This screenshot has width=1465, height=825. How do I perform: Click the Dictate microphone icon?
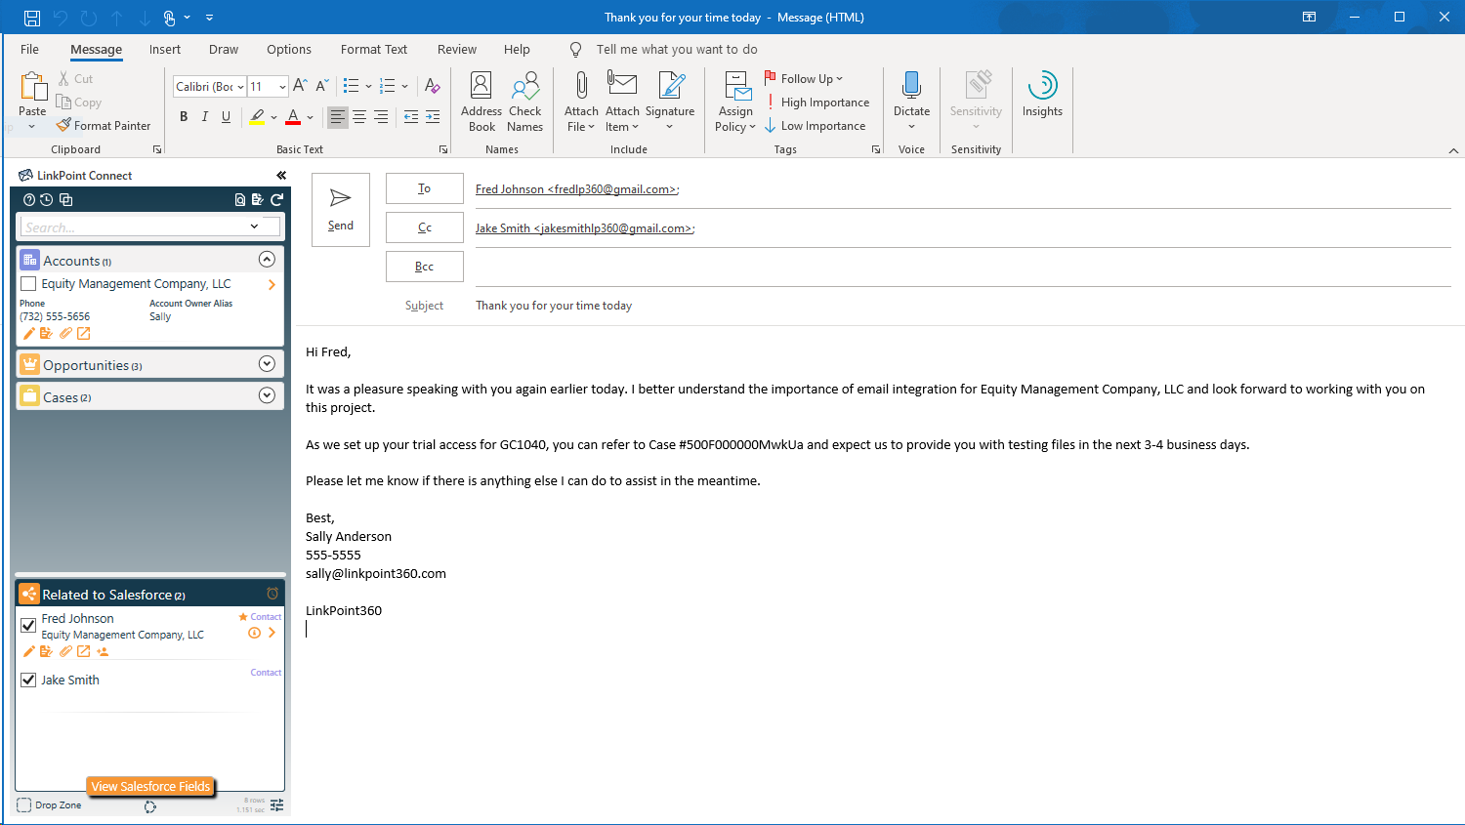911,86
